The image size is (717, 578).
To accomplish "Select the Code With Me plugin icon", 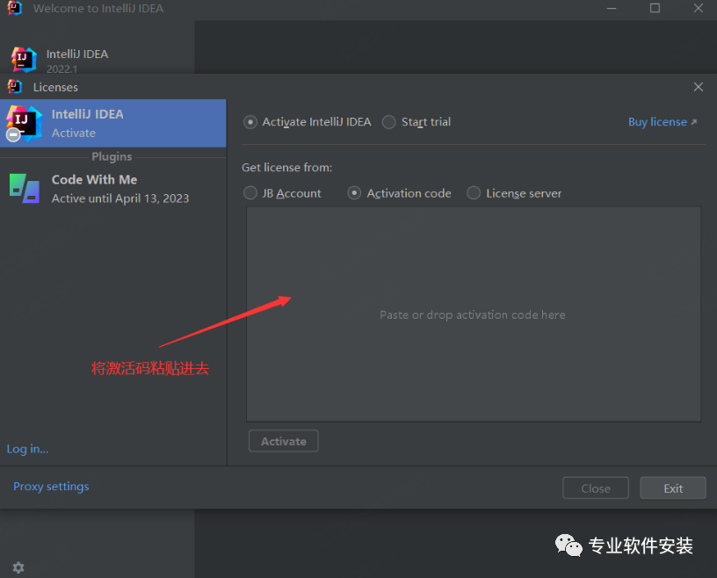I will [x=25, y=188].
